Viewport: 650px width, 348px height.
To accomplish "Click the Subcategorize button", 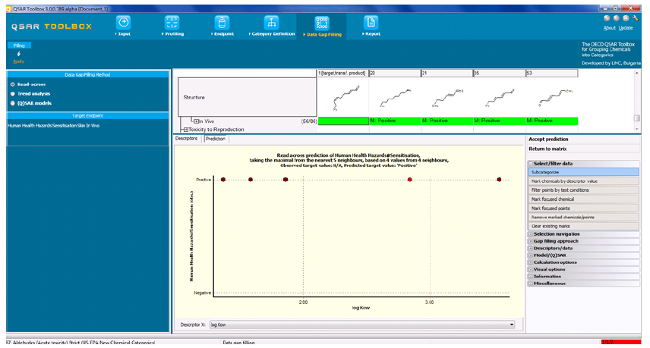I will 584,172.
